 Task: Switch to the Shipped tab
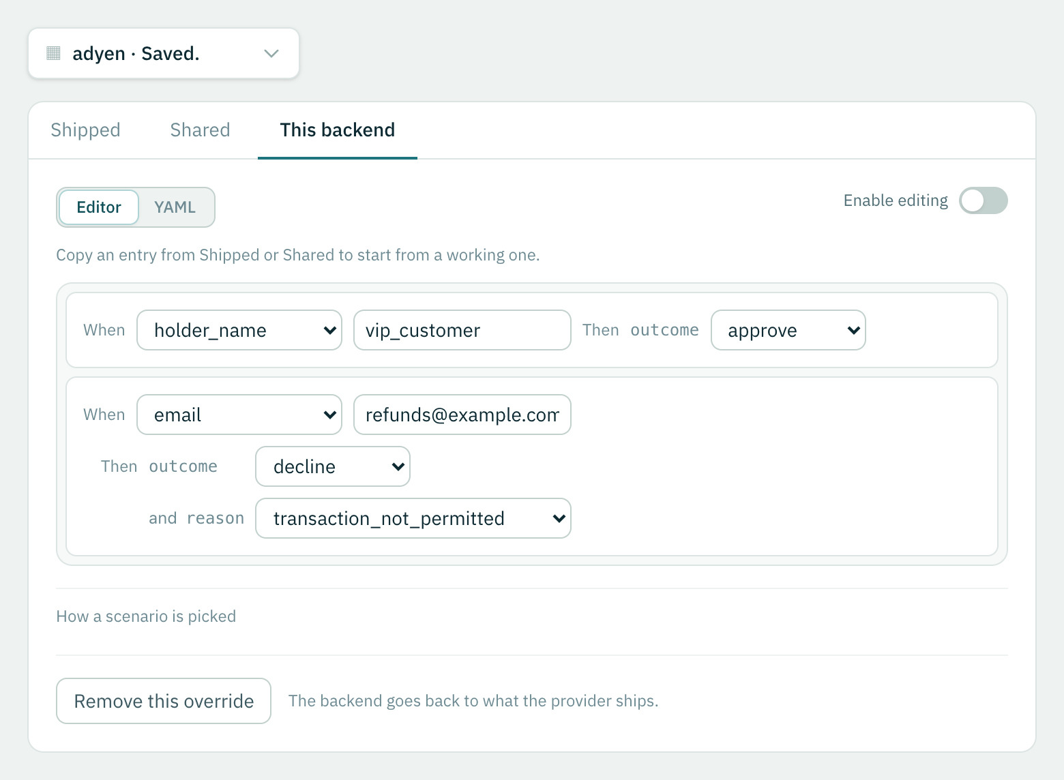85,130
